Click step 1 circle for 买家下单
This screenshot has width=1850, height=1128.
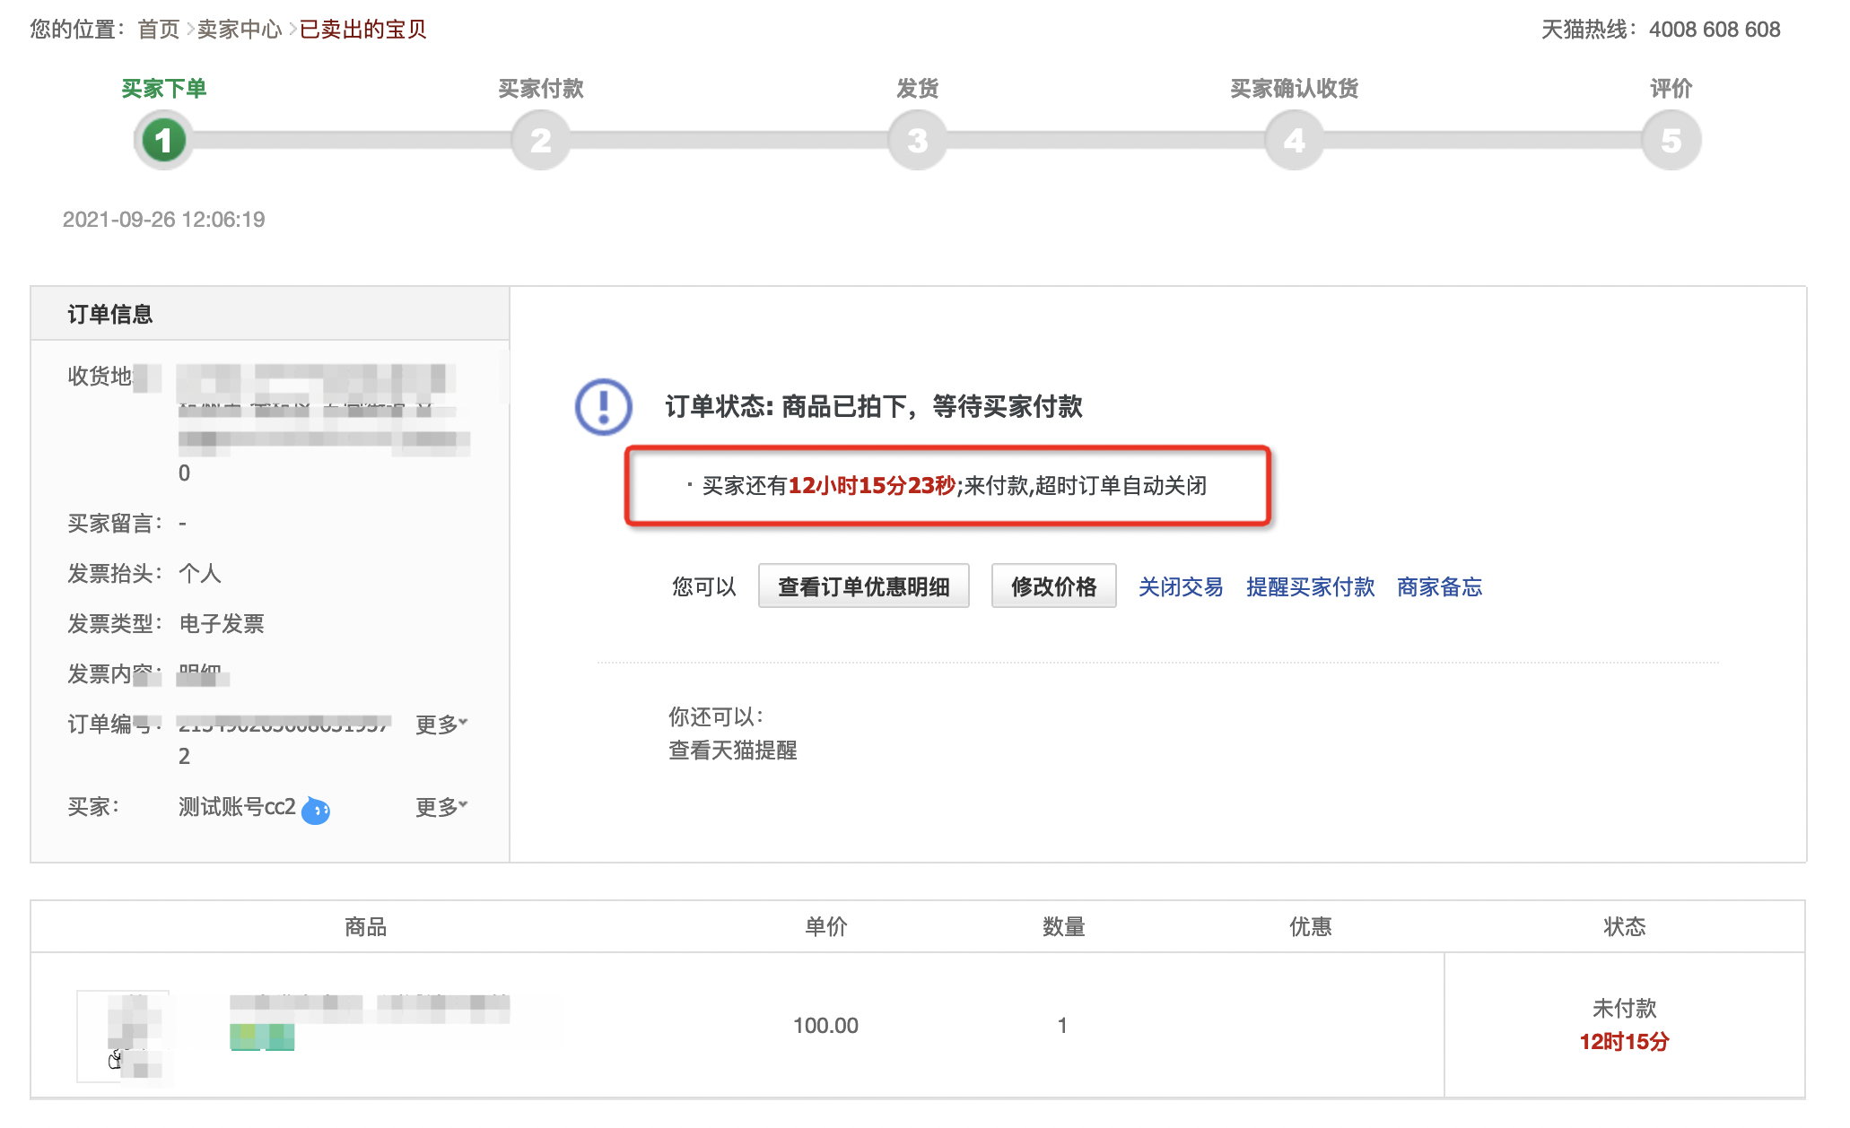pyautogui.click(x=163, y=140)
